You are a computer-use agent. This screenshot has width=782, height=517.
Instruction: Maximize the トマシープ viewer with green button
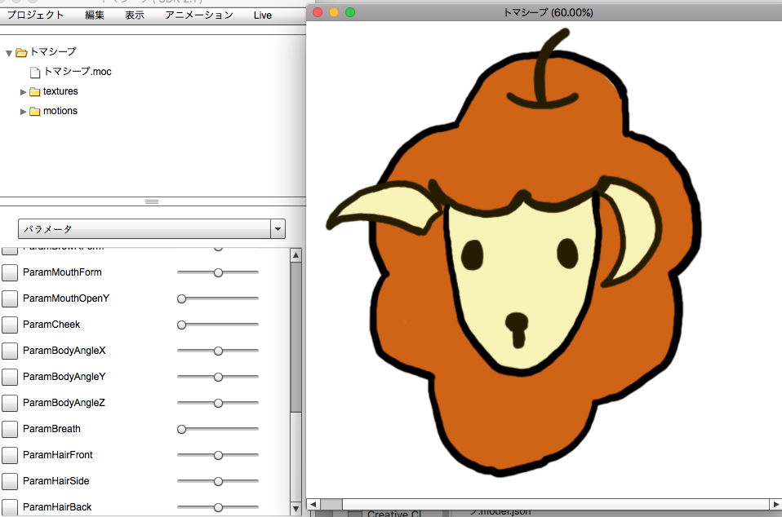pos(350,12)
